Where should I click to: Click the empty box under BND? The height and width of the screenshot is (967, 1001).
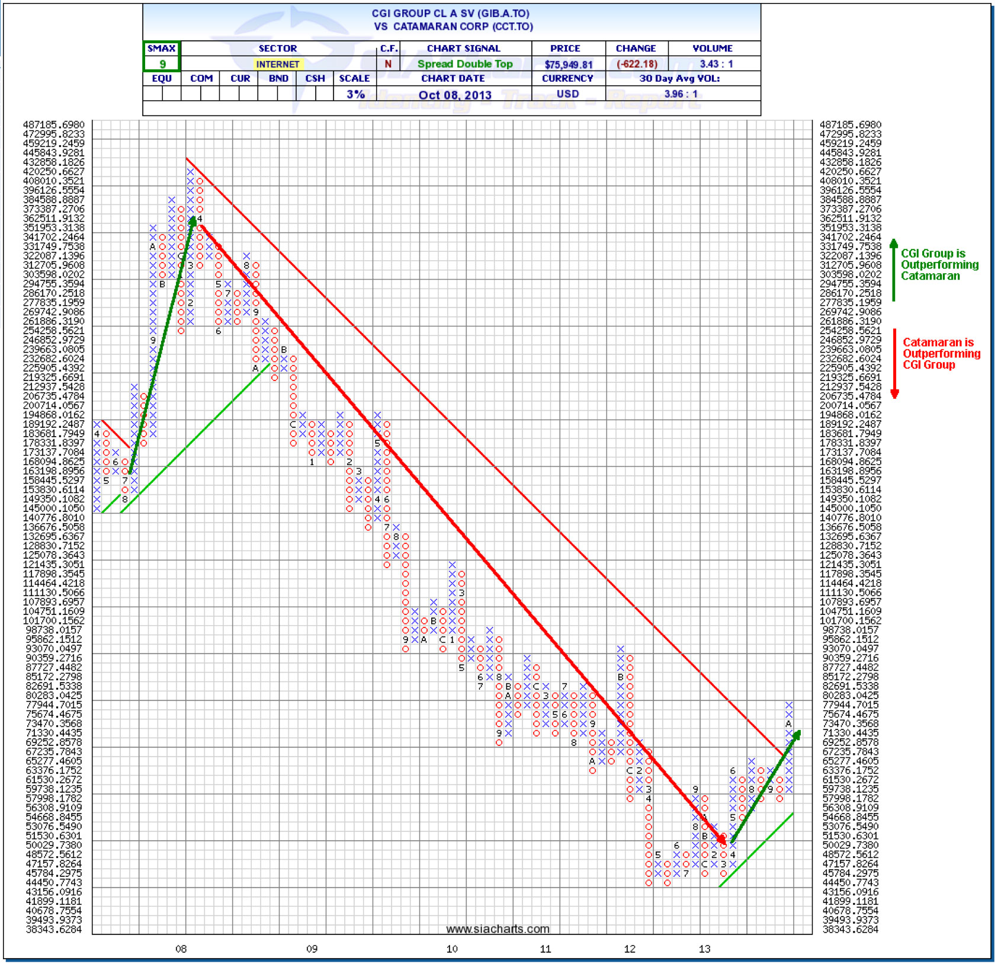(x=277, y=93)
